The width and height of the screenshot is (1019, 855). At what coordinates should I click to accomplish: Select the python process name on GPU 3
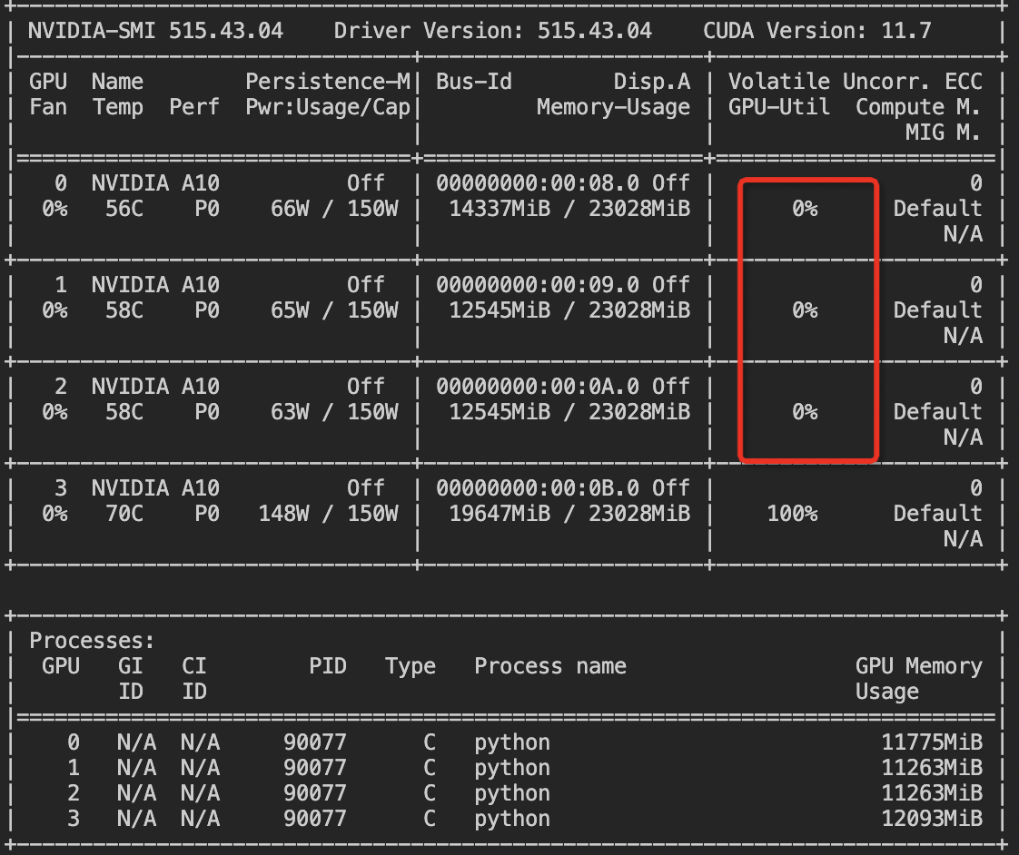[x=511, y=819]
